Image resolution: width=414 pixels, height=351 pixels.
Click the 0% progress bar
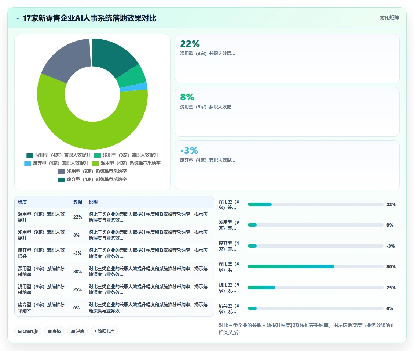click(x=315, y=308)
